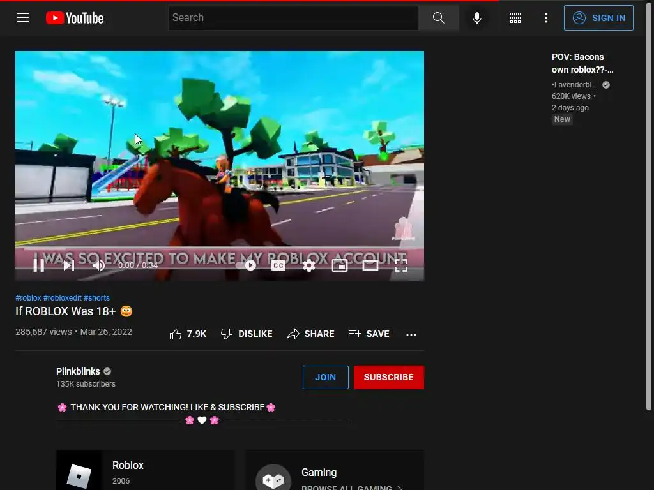Image resolution: width=654 pixels, height=490 pixels.
Task: Click the Roblox card '2006' text
Action: coord(121,481)
